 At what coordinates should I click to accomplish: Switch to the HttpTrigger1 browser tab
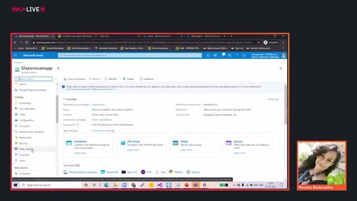pos(206,36)
